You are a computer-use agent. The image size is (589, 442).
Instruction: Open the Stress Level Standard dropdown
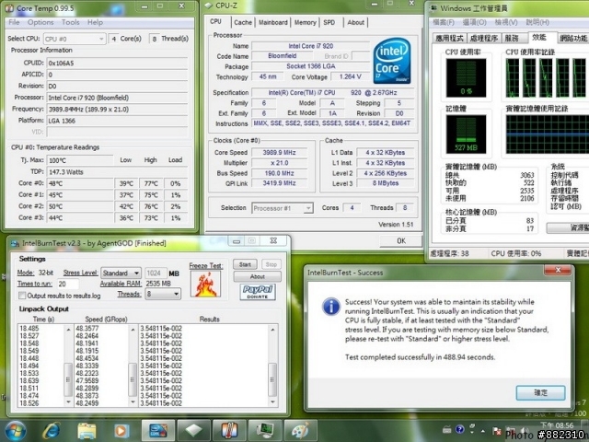121,273
